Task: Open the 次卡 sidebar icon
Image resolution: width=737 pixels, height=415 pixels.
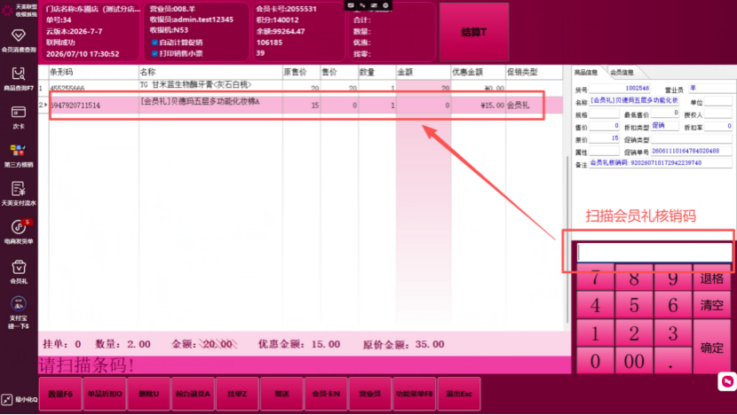Action: coord(19,117)
